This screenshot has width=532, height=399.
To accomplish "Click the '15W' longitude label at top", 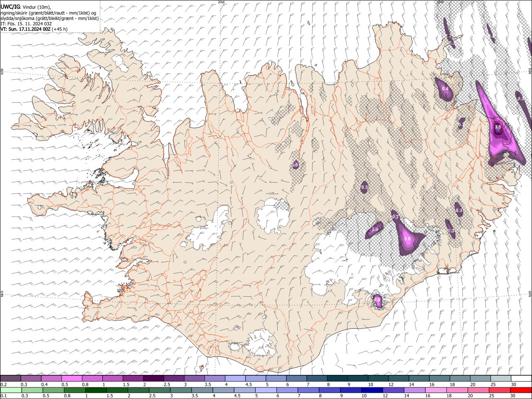I will tap(440, 2).
